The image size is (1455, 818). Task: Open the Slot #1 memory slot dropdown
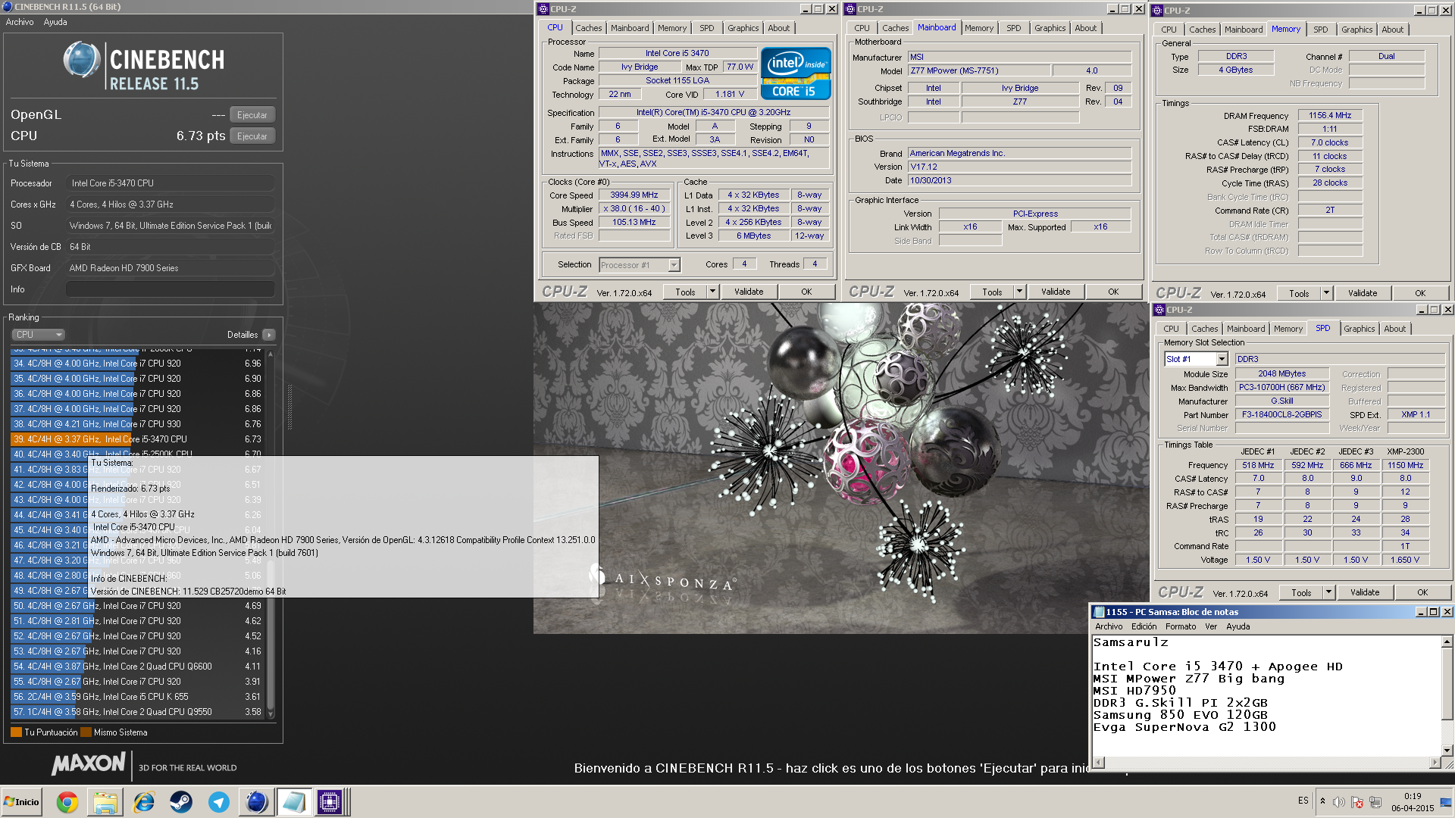point(1221,359)
